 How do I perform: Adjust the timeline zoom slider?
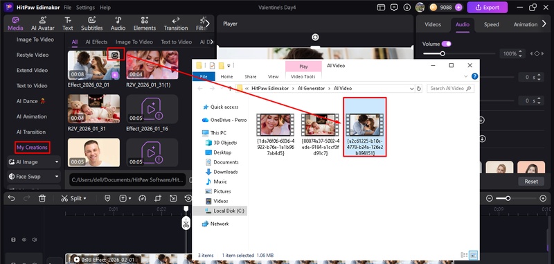(x=508, y=198)
